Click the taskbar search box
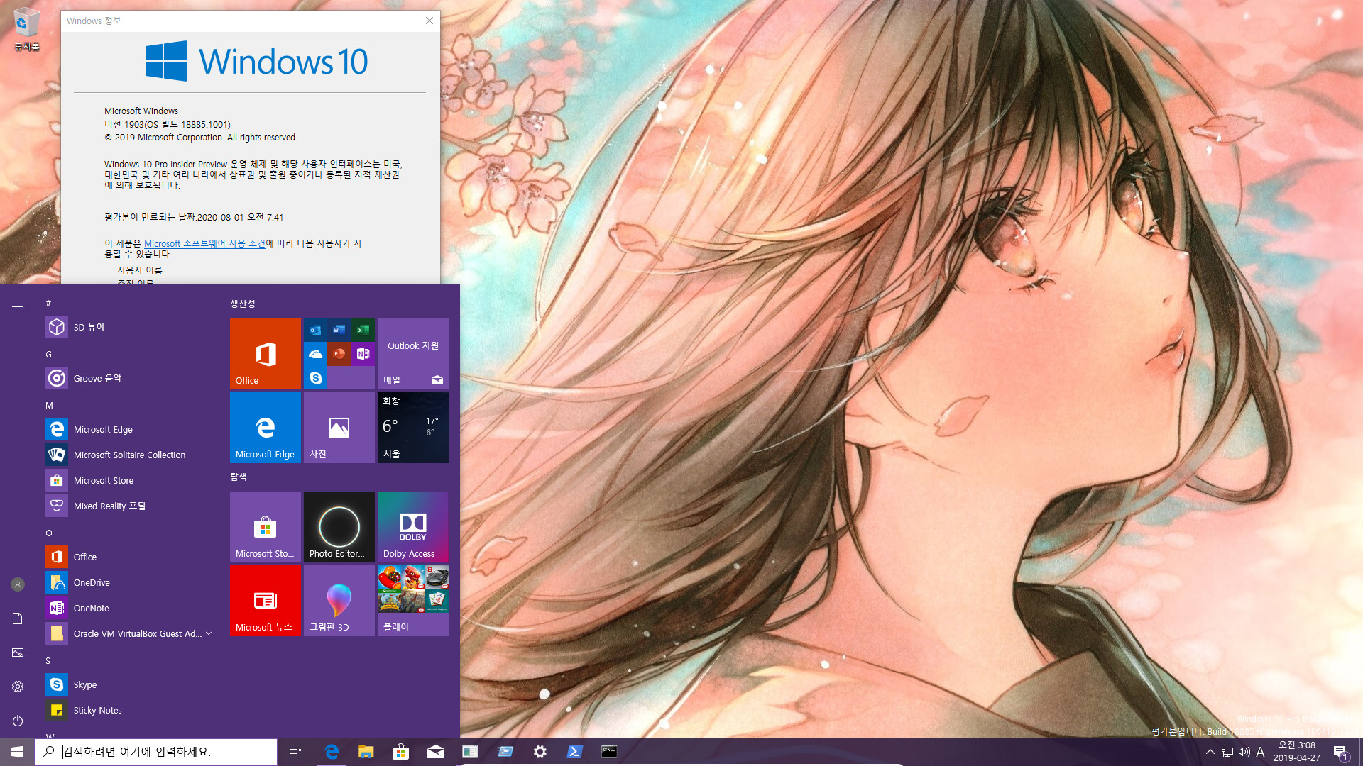 [x=156, y=752]
